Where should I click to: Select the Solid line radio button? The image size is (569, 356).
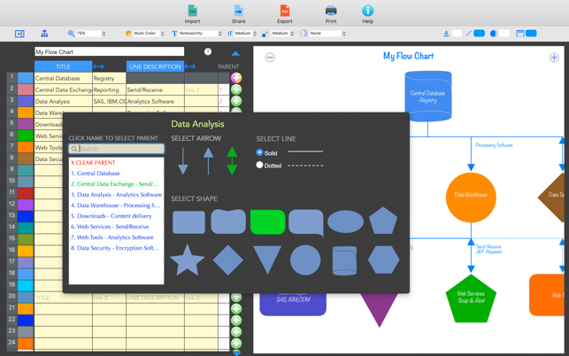coord(259,152)
